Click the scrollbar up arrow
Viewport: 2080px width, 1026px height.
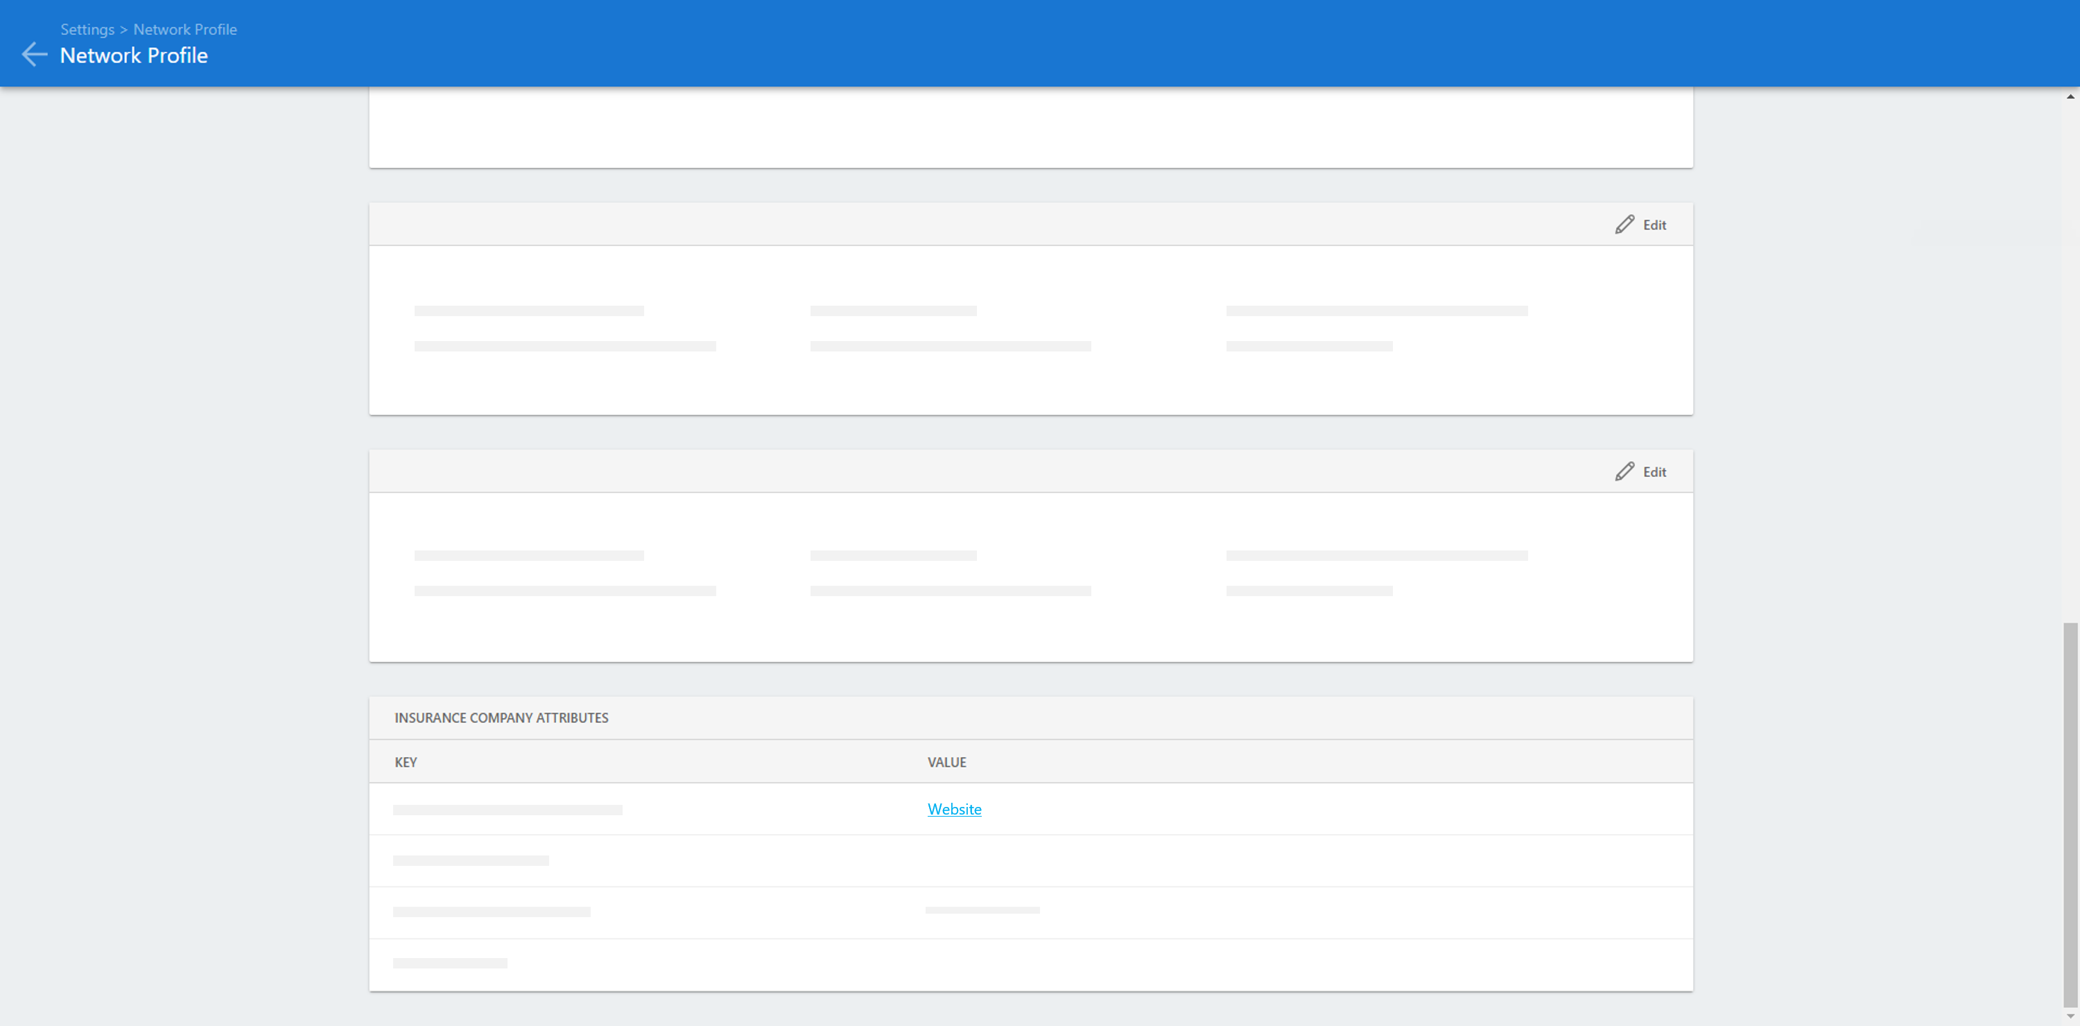pyautogui.click(x=2070, y=96)
